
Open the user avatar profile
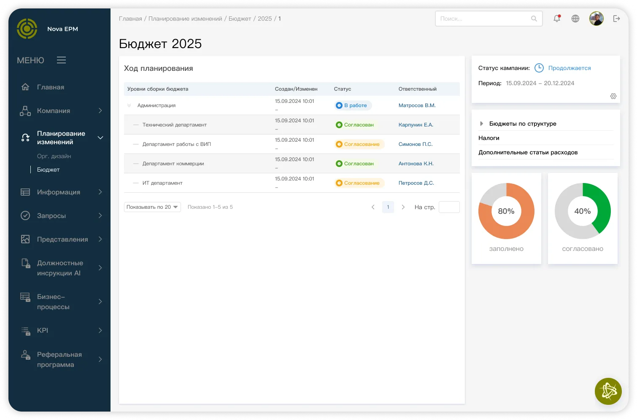point(596,19)
